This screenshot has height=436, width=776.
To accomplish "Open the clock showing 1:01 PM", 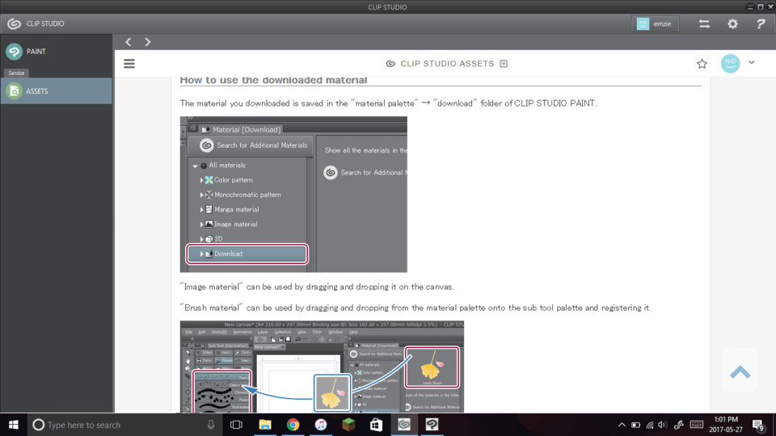I will pos(726,425).
